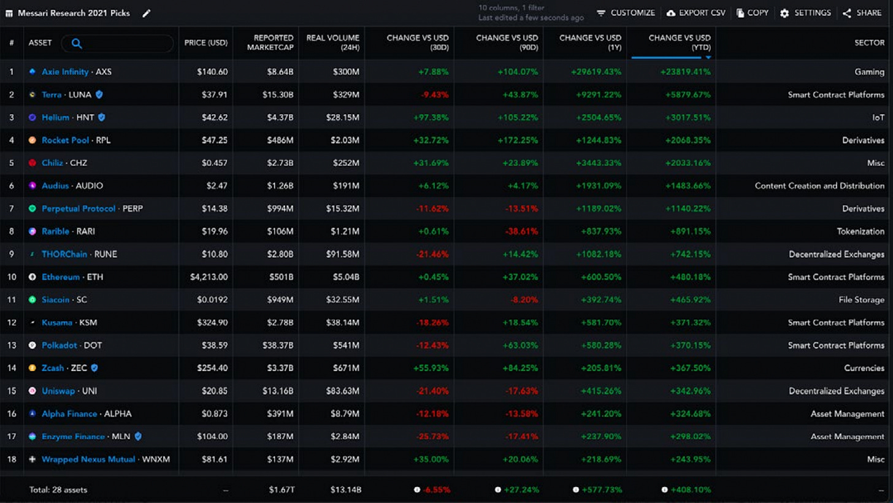This screenshot has width=893, height=503.
Task: Focus the Asset search field
Action: (x=118, y=43)
